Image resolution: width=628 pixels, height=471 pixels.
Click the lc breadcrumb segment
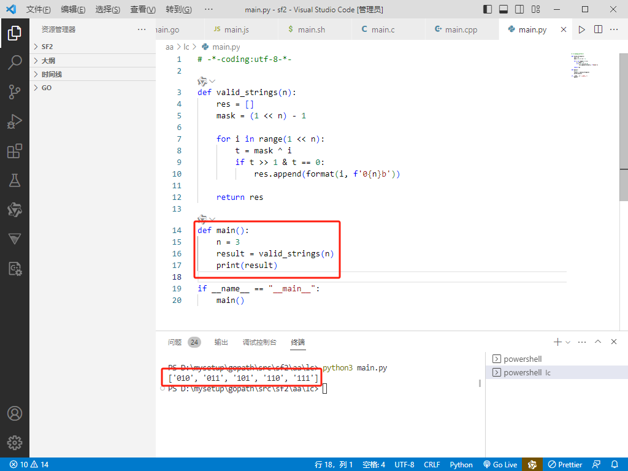point(186,47)
